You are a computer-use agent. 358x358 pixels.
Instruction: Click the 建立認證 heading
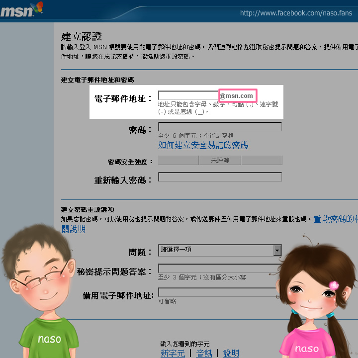(81, 36)
